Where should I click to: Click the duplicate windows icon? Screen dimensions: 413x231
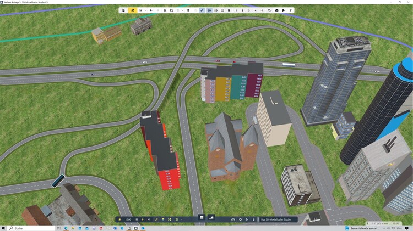pos(269,10)
